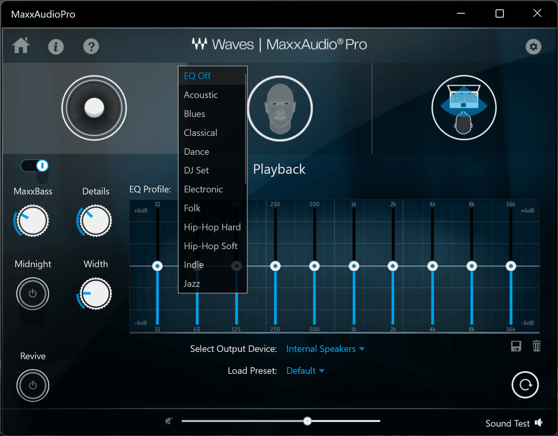Click the muted speaker icon

coord(169,421)
